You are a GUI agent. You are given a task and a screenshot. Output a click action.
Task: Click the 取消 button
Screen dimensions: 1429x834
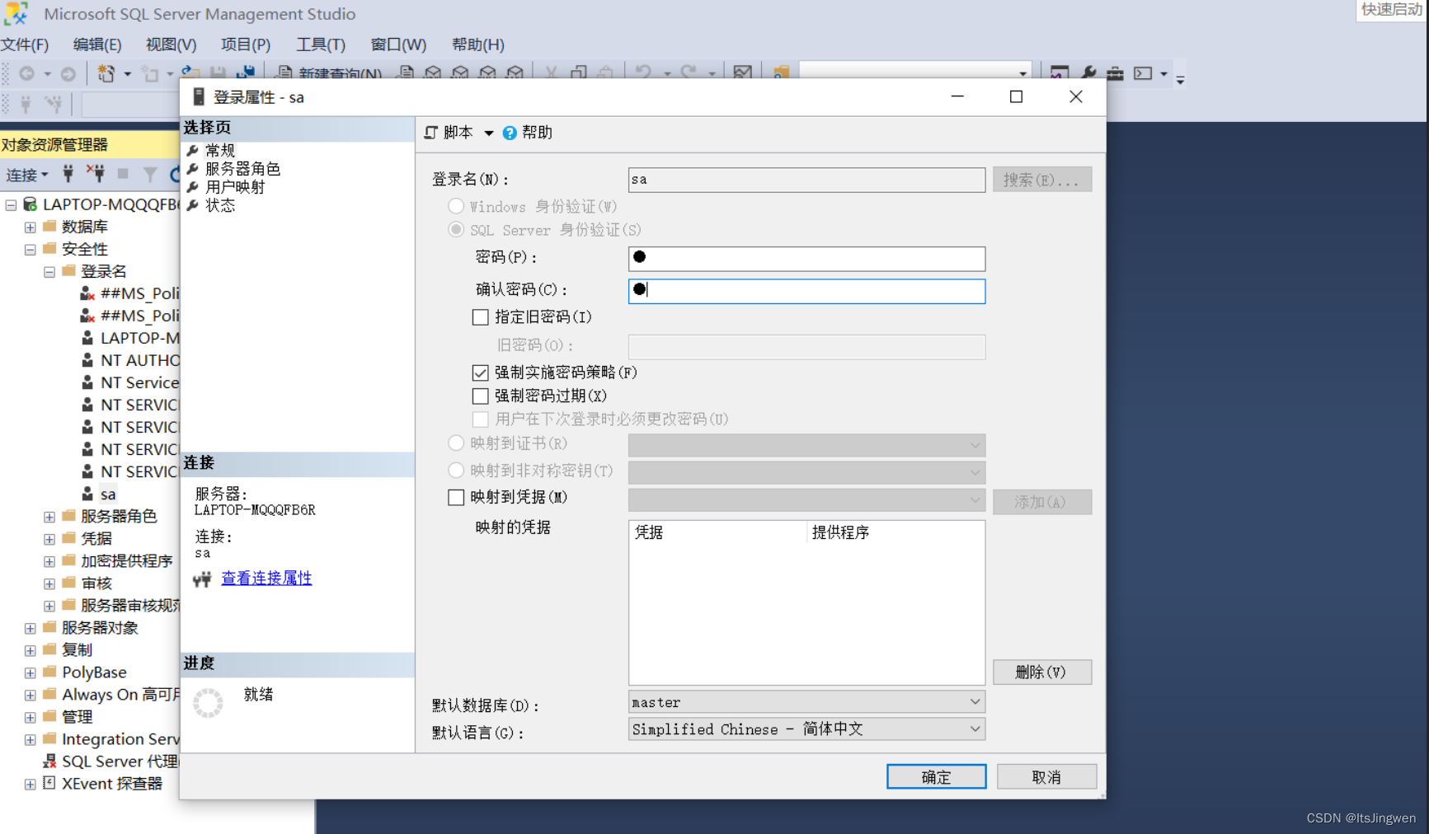(1046, 777)
